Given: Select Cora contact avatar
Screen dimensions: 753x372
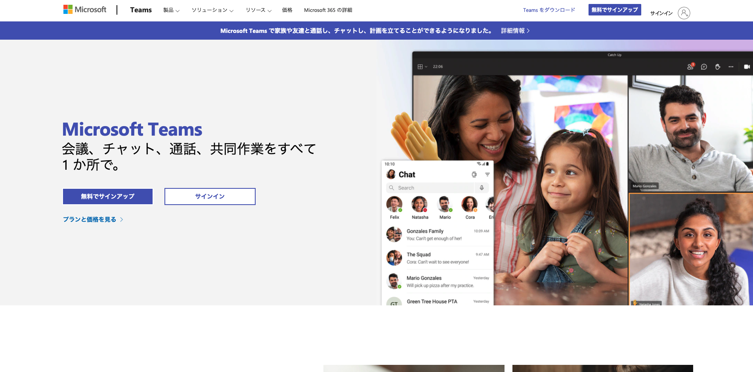Looking at the screenshot, I should coord(470,205).
